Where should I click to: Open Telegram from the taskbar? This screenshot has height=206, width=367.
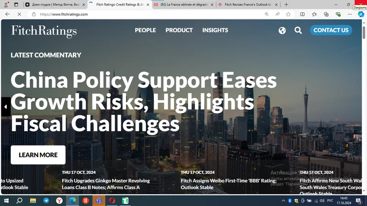point(46,201)
